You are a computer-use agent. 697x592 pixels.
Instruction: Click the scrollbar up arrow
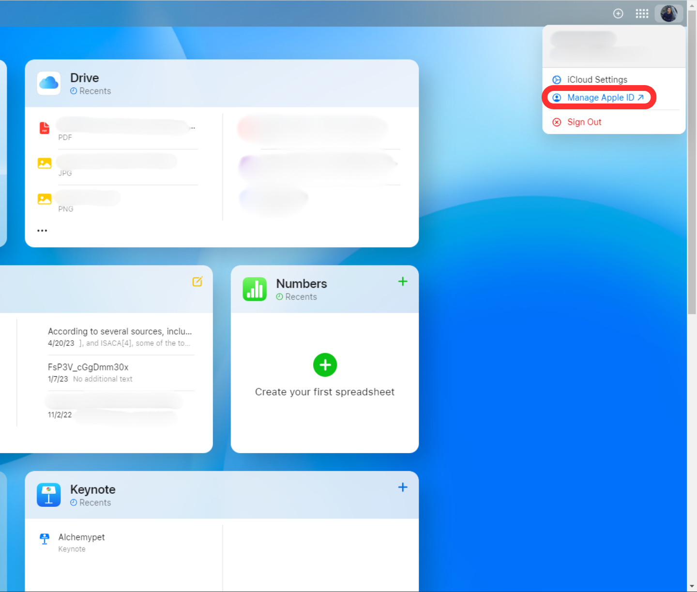692,4
